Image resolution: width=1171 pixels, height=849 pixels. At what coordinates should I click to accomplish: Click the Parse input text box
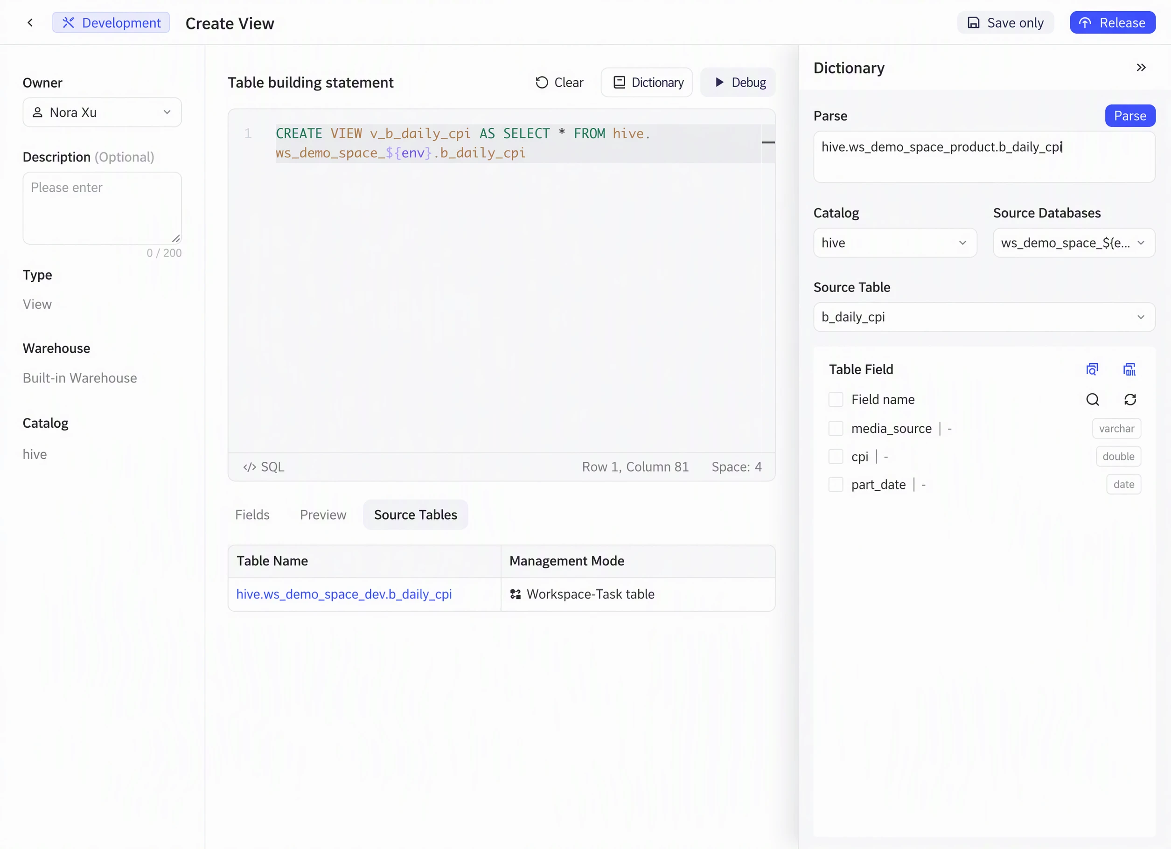pyautogui.click(x=984, y=157)
